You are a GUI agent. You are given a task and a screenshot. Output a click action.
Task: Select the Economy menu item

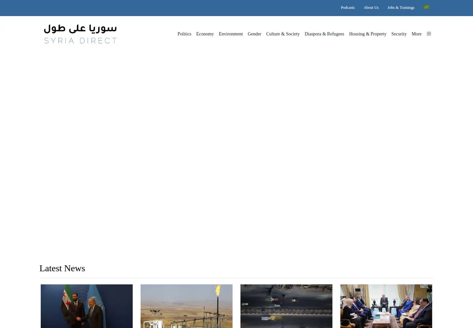205,34
